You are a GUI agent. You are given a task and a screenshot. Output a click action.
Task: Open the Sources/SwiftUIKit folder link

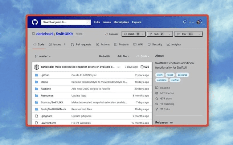52,102
